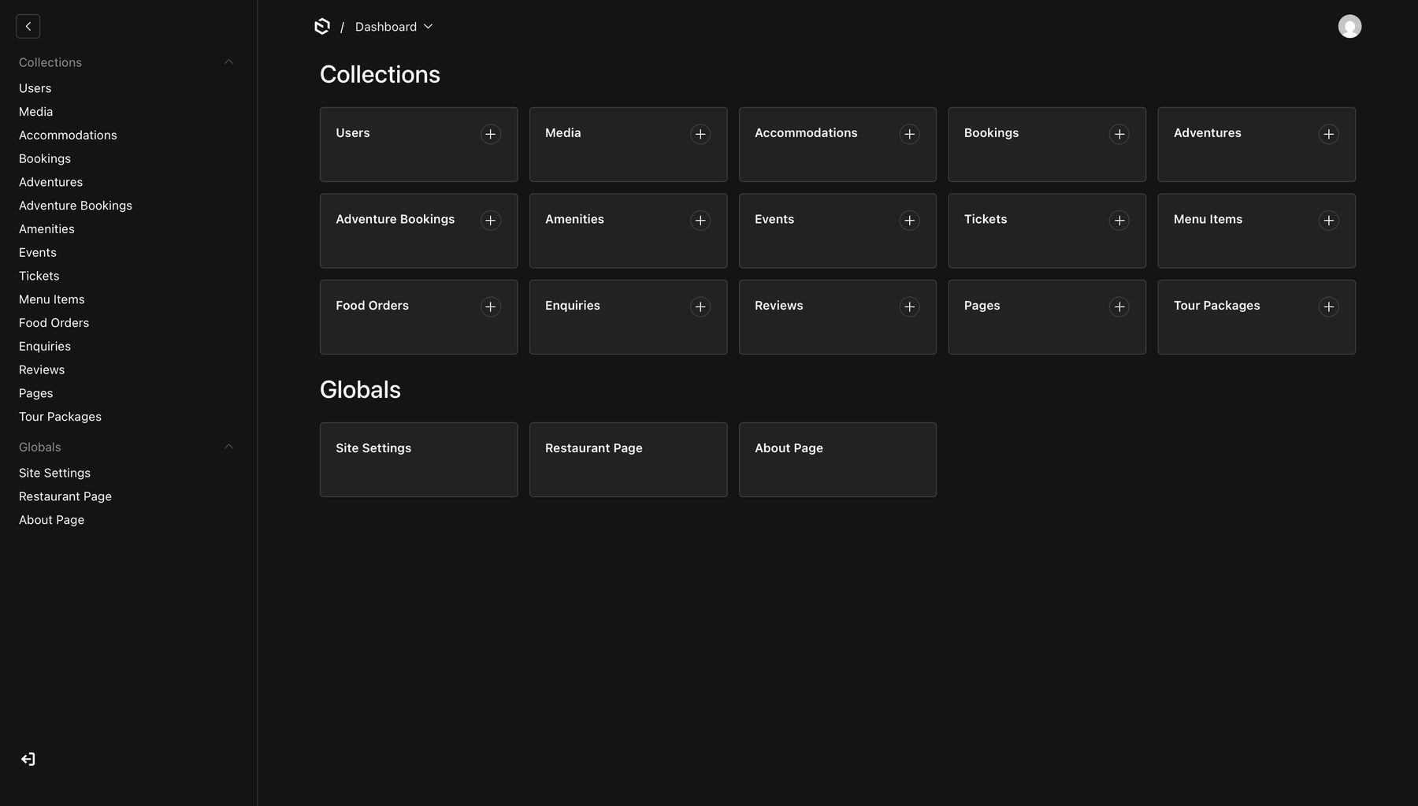Open the Payload logo home icon

point(322,27)
